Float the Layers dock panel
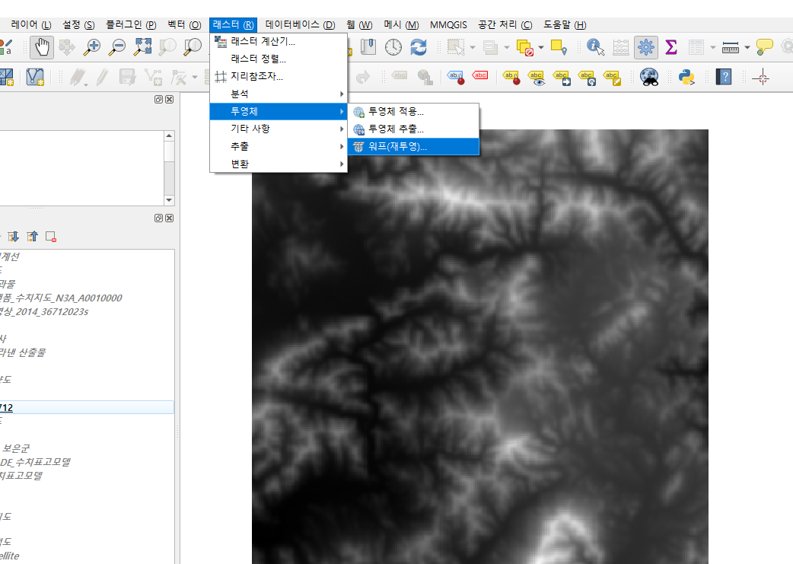This screenshot has width=793, height=564. [x=158, y=218]
